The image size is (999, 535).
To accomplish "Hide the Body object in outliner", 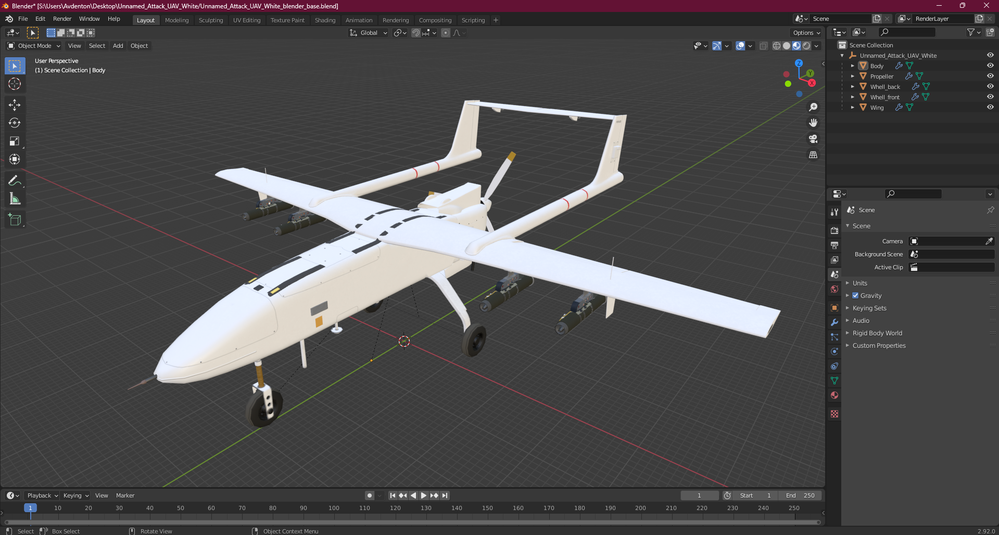I will coord(990,66).
